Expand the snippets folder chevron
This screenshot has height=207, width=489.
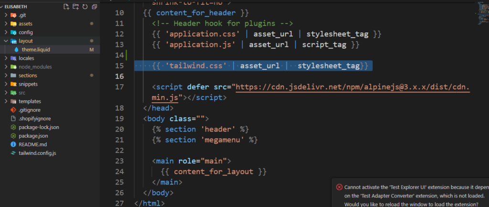(6, 84)
